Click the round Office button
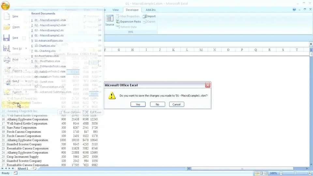The height and width of the screenshot is (176, 313). tap(5, 5)
